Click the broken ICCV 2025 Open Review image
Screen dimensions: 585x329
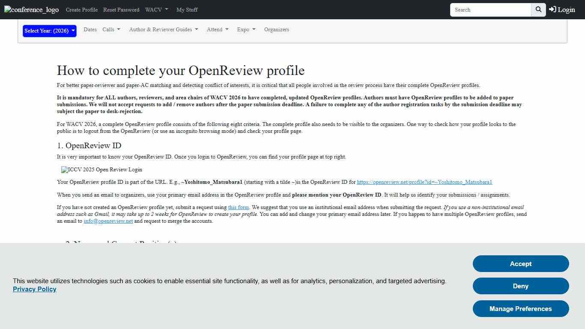pos(101,170)
